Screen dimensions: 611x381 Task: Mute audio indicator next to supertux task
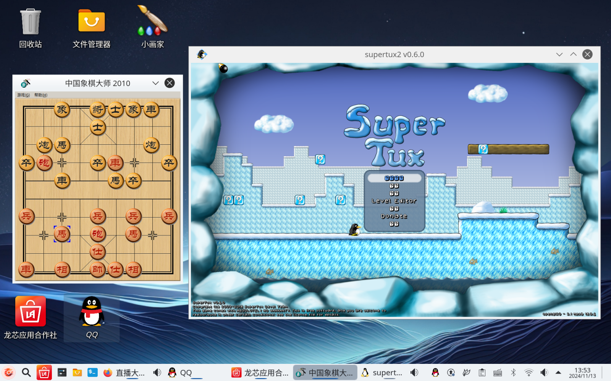click(414, 372)
